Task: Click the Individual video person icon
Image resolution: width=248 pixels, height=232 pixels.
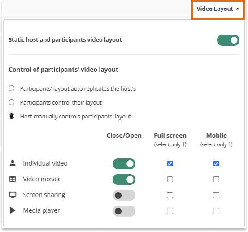Action: click(x=13, y=163)
